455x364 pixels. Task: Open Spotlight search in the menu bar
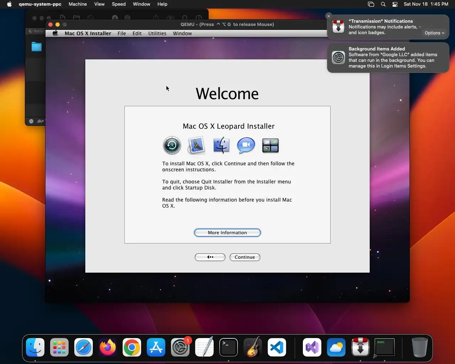pyautogui.click(x=383, y=4)
